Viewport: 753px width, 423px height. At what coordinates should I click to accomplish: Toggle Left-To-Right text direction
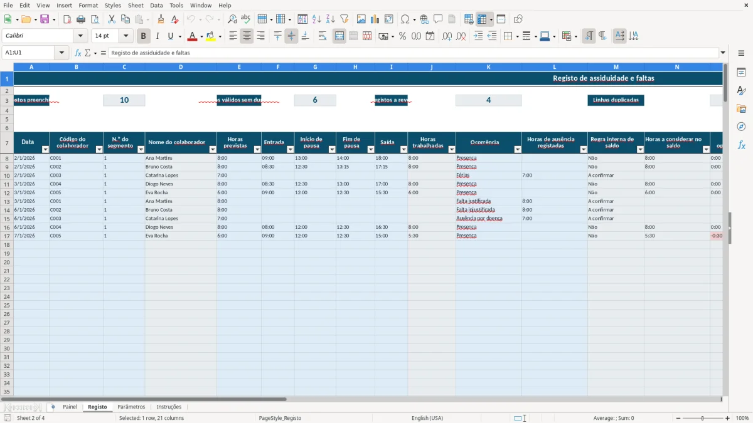589,36
